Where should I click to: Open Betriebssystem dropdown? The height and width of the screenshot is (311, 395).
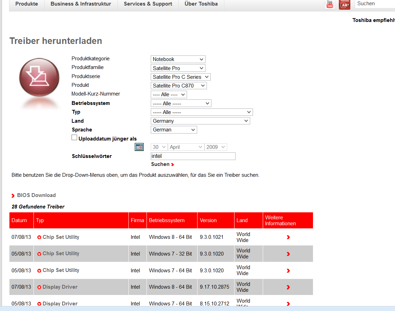(x=181, y=104)
